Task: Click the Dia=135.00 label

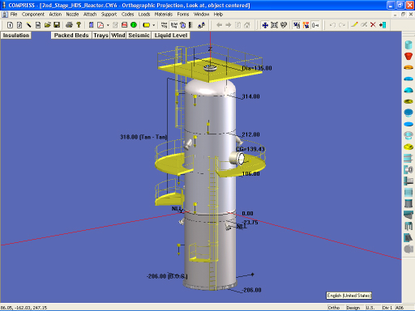Action: (257, 68)
